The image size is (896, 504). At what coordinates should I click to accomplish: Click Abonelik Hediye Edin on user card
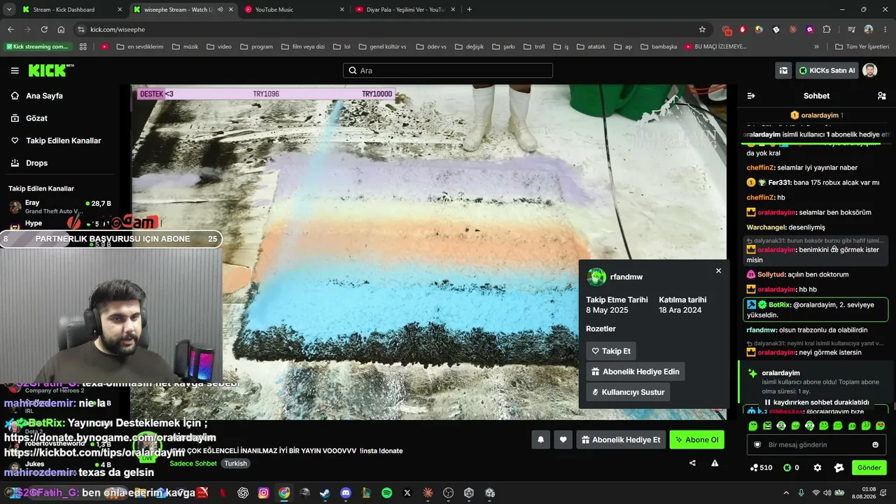click(635, 372)
